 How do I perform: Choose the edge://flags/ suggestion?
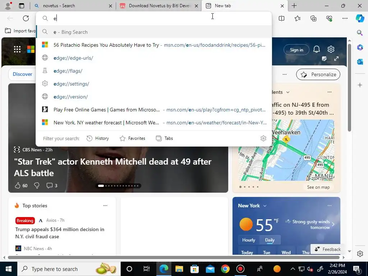pos(154,71)
